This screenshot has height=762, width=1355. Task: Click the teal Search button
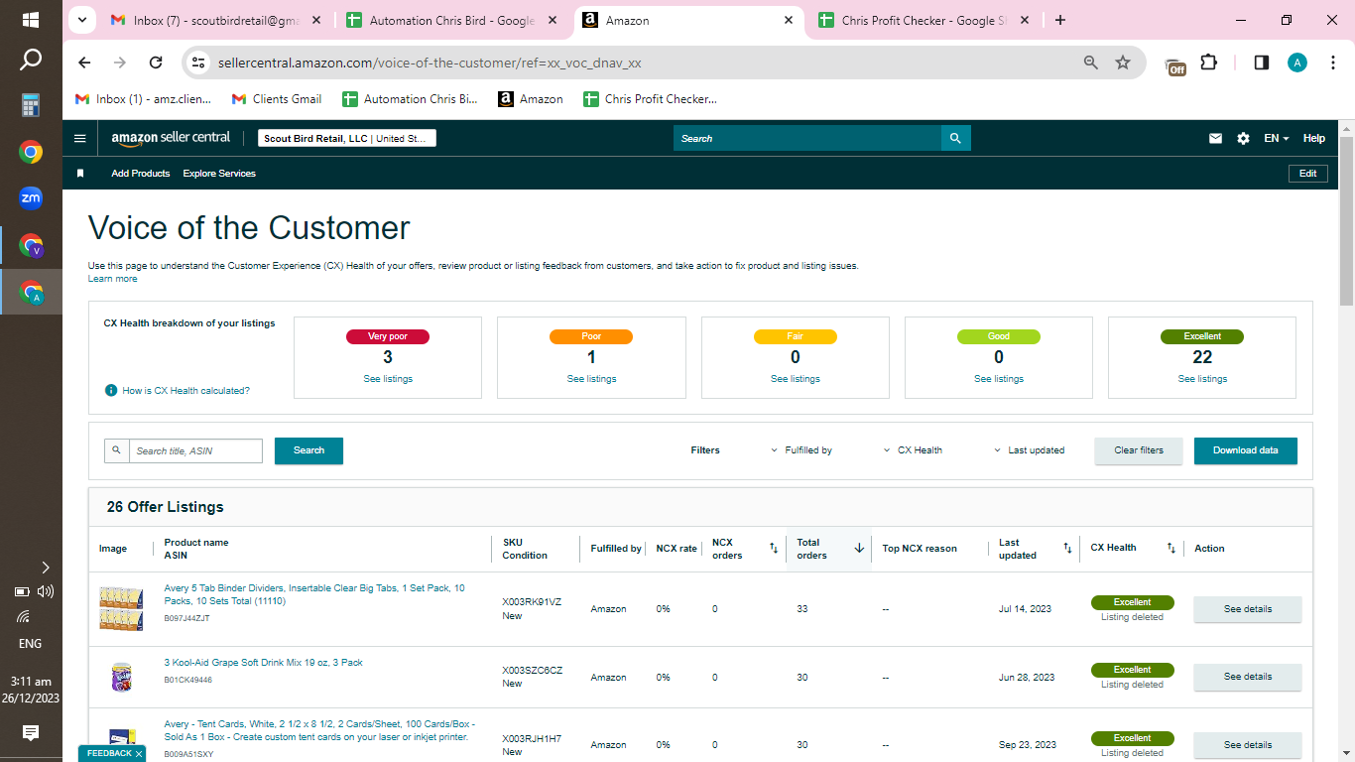[x=308, y=450]
